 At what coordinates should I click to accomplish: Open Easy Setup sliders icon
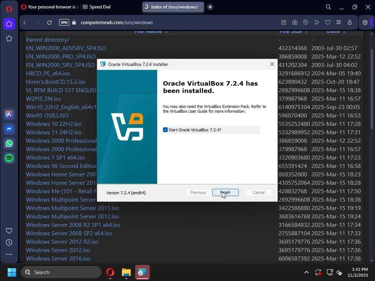tap(339, 22)
